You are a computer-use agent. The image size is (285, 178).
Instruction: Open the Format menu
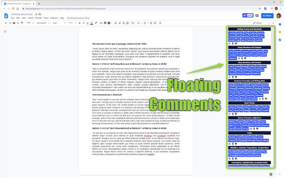pyautogui.click(x=38, y=18)
